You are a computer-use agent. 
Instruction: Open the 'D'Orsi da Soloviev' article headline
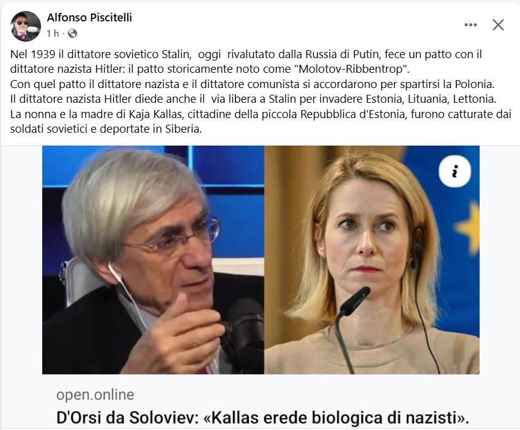pos(262,418)
